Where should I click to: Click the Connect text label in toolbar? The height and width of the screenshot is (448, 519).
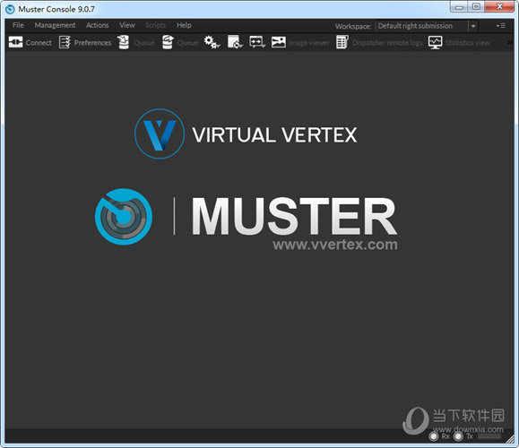click(x=39, y=43)
